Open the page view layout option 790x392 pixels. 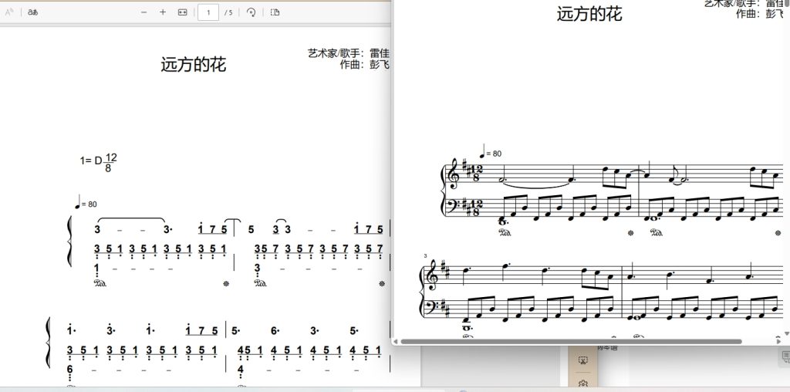[x=275, y=12]
